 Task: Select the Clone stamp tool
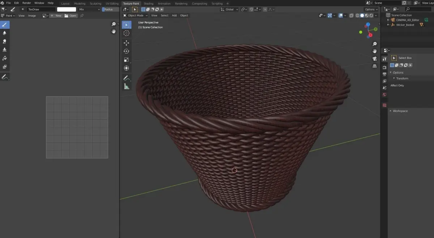[x=5, y=50]
